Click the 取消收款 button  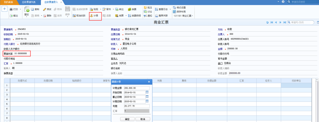pos(79,16)
